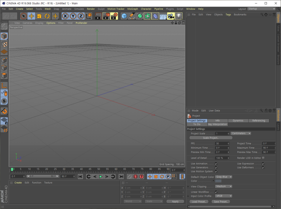Switch to the Key Interpolation tab

click(x=217, y=124)
